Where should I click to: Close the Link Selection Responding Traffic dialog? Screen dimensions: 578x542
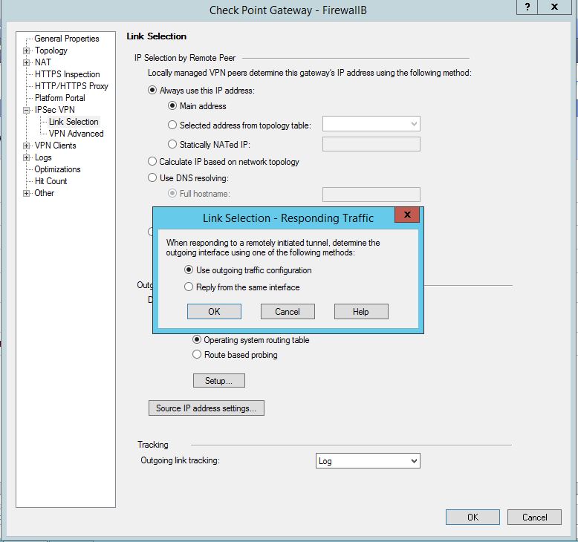point(407,215)
